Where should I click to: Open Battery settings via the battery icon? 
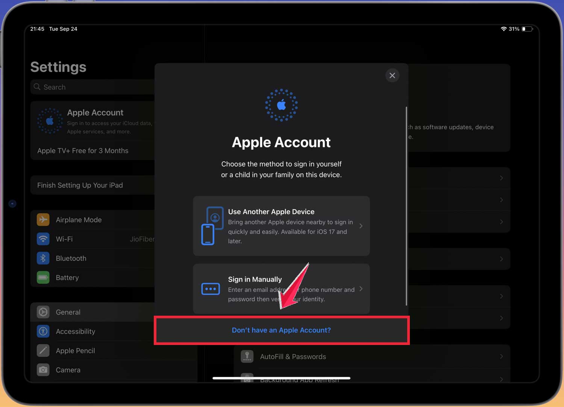(x=43, y=277)
